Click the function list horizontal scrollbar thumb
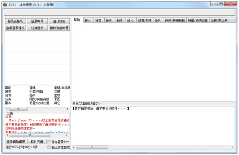239x155 pixels. click(18, 109)
